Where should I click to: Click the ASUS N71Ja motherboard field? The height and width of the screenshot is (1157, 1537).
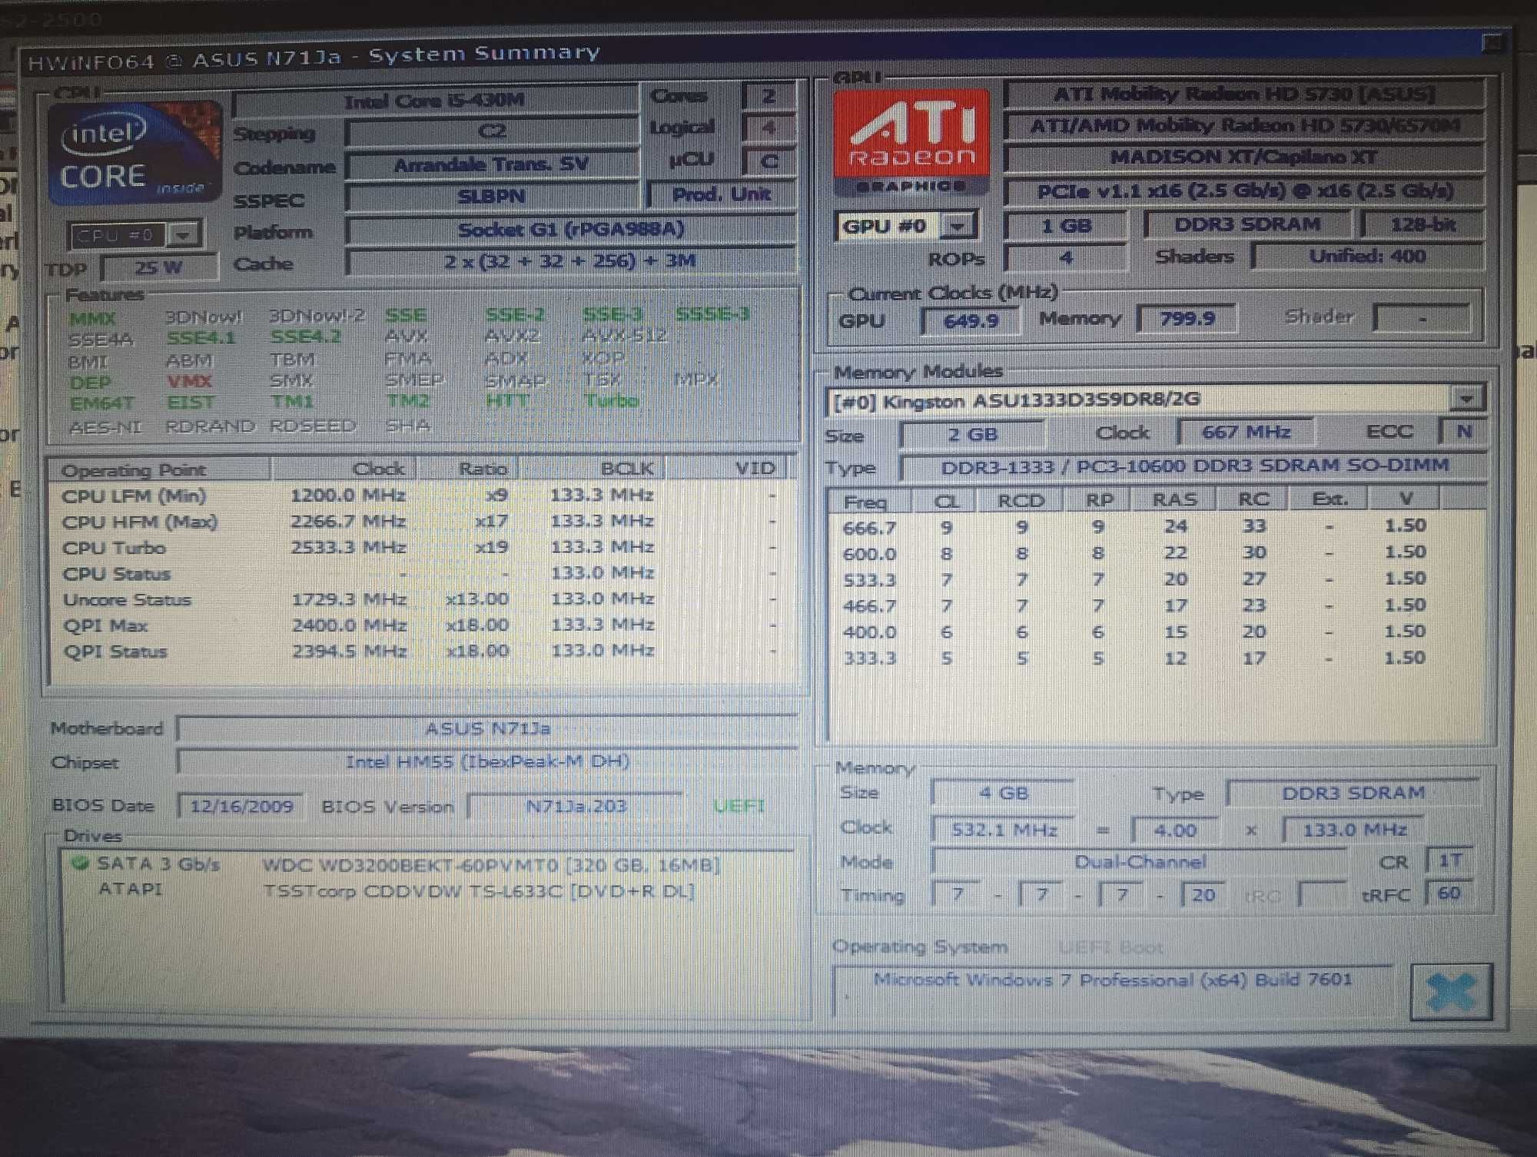point(487,728)
